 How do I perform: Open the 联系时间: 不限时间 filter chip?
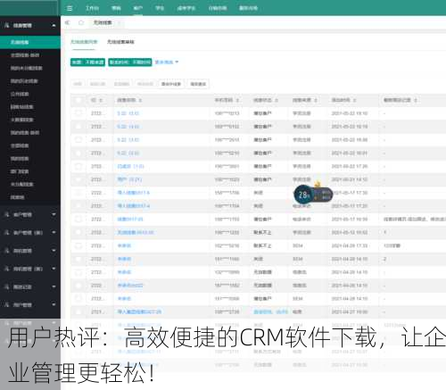click(130, 62)
